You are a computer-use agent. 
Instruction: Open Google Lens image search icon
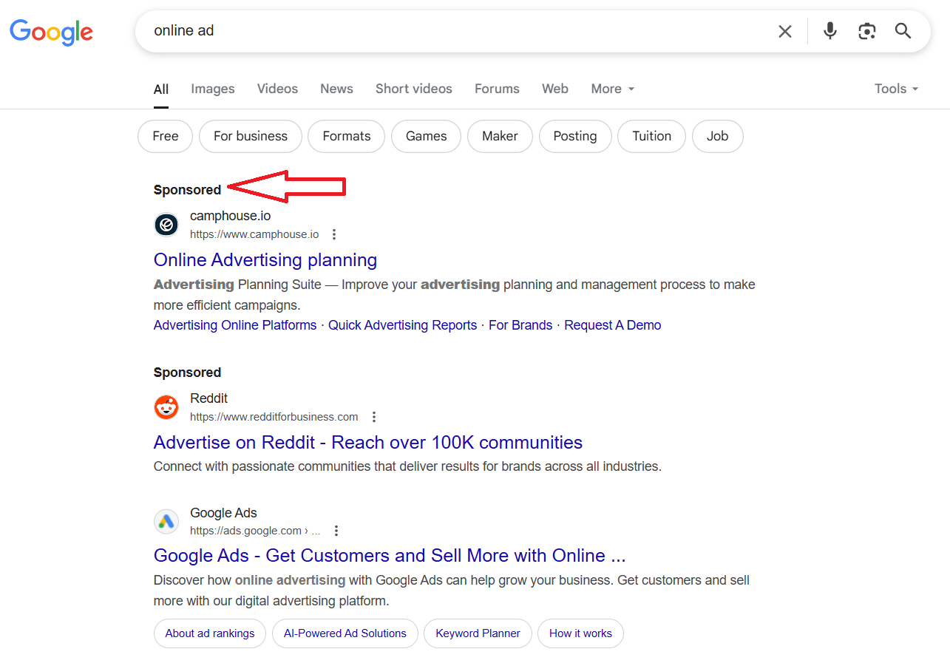tap(866, 31)
